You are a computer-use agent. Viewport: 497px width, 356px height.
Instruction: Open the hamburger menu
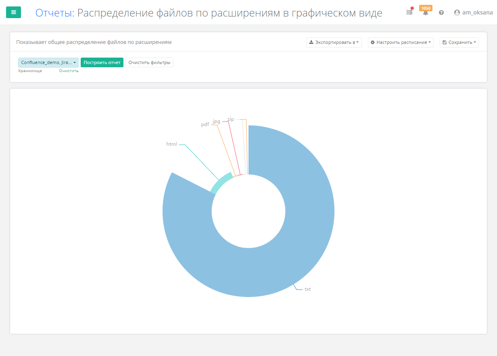pos(14,12)
